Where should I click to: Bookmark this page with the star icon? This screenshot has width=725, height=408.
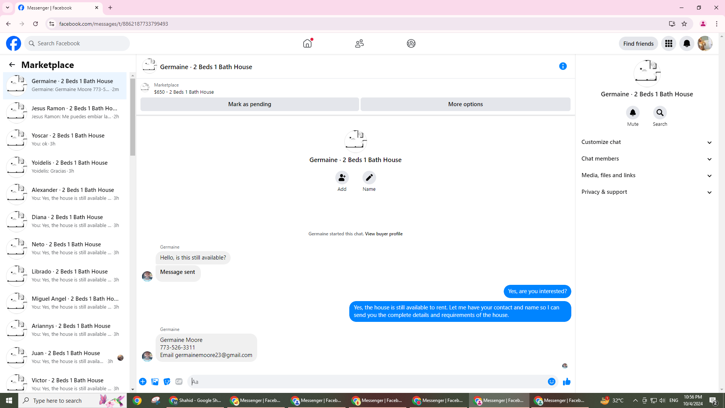tap(684, 24)
